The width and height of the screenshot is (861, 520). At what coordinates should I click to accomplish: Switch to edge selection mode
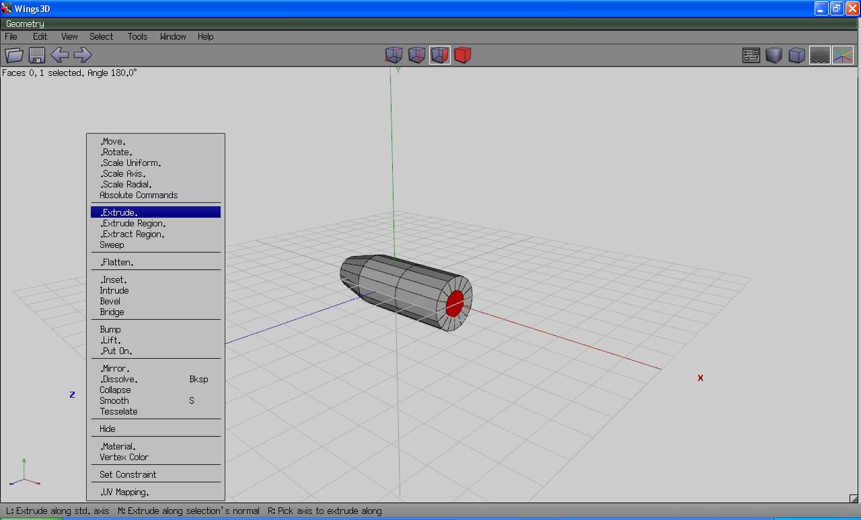416,55
